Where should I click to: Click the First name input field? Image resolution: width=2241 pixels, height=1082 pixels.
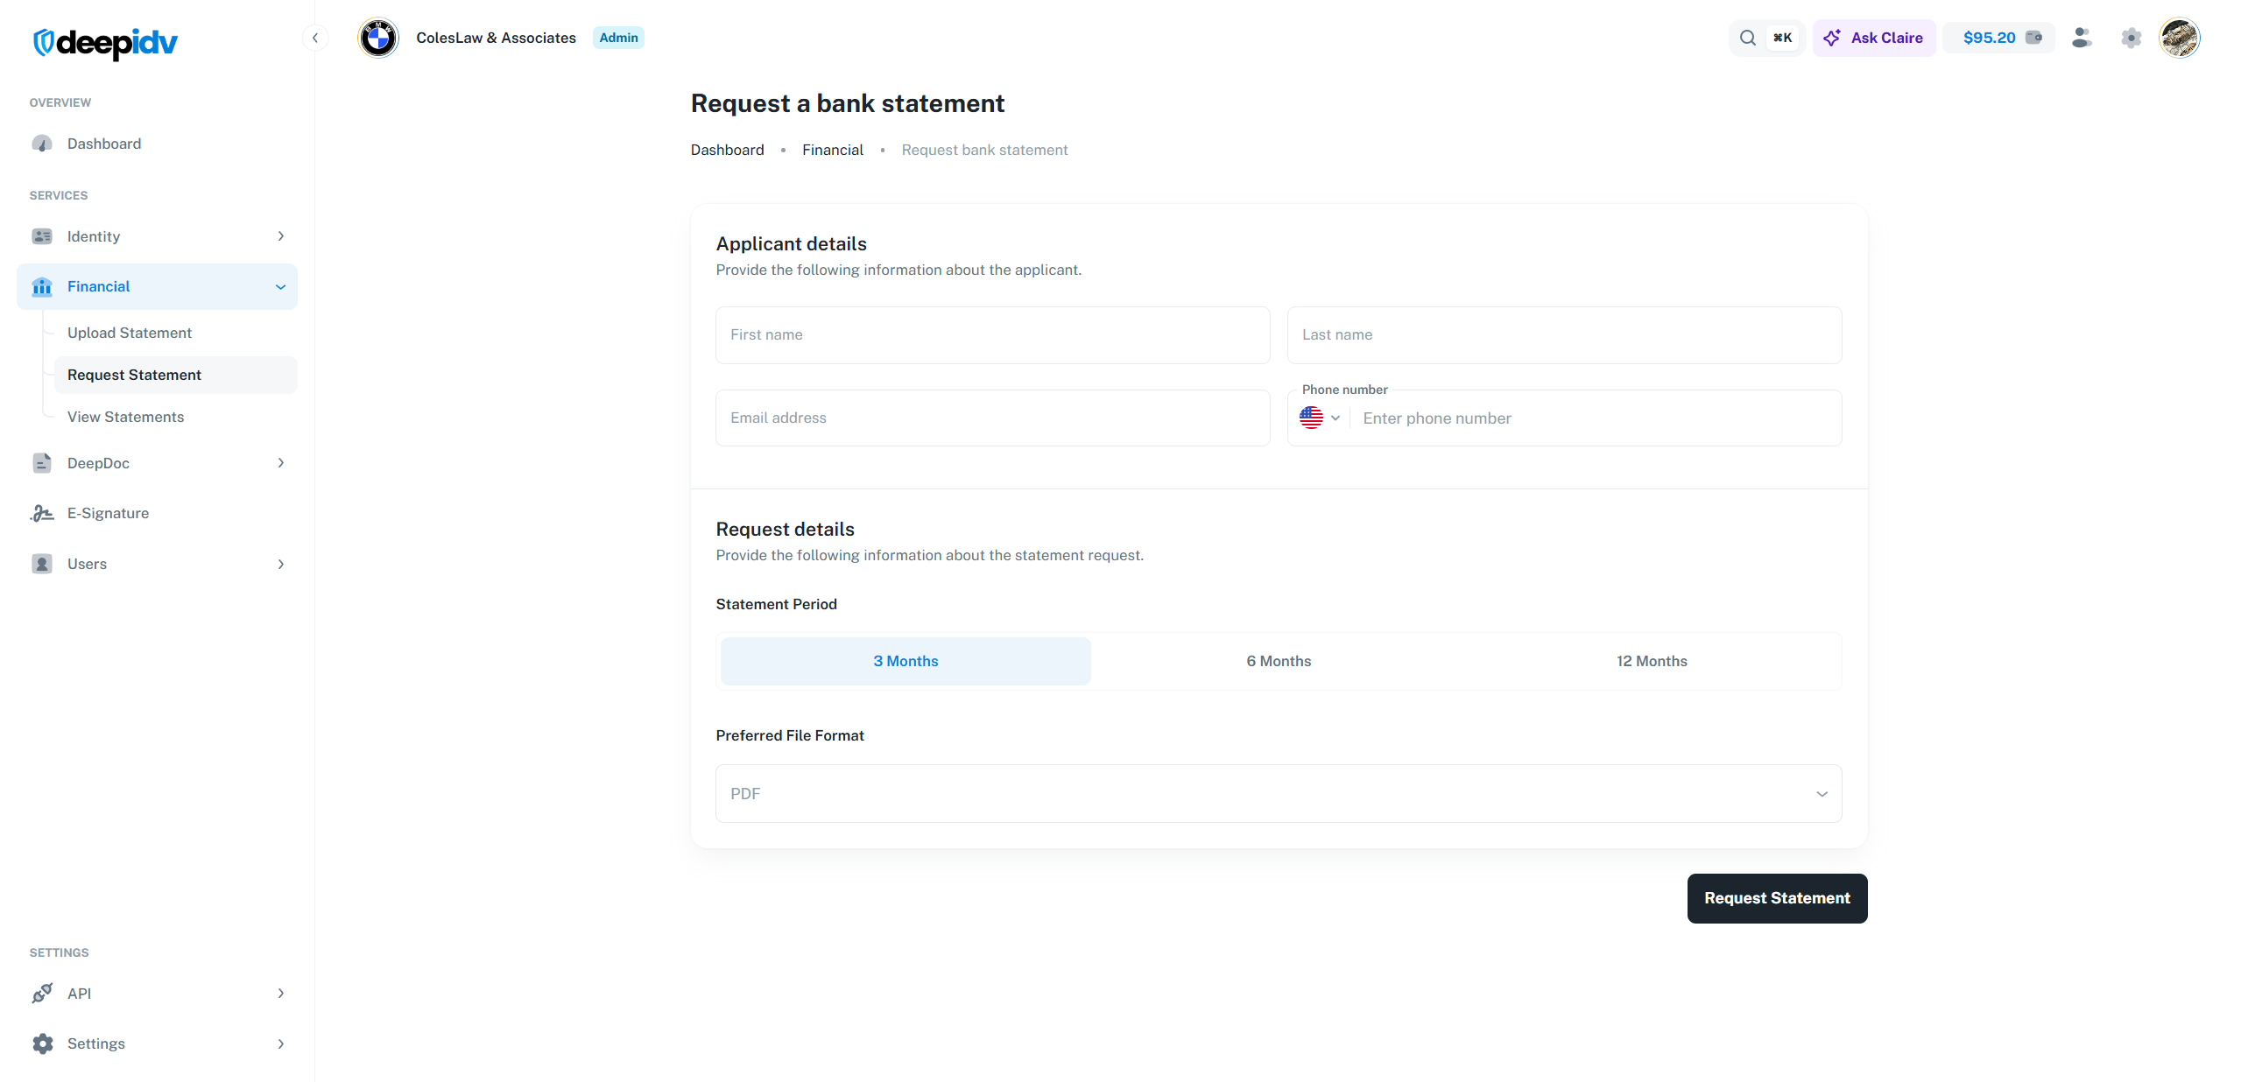click(x=991, y=334)
